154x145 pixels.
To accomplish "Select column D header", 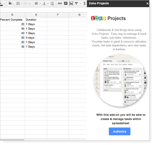I will [12, 15].
